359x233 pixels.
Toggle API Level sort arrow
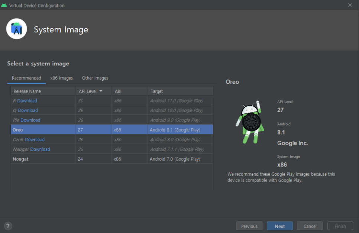pos(101,91)
